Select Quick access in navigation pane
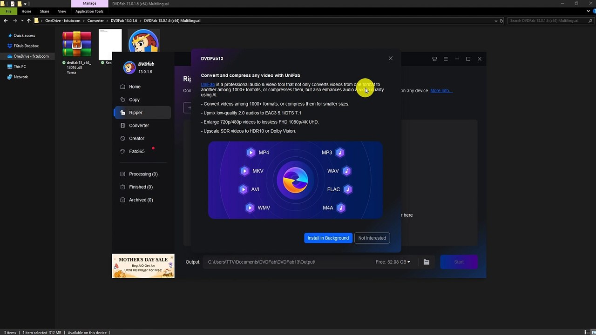 (x=24, y=35)
